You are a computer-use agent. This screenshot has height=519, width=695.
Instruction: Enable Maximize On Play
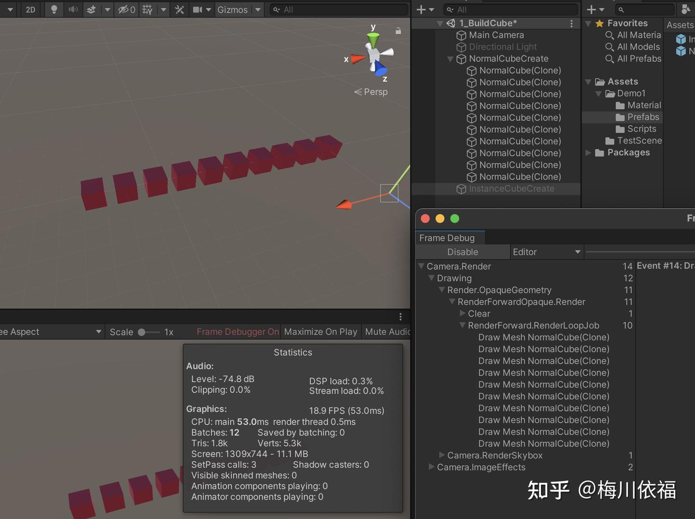(x=320, y=332)
